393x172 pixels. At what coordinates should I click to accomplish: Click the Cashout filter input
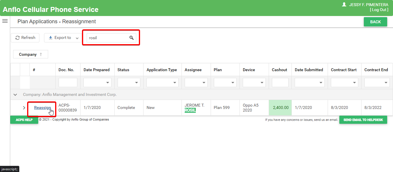click(x=280, y=83)
